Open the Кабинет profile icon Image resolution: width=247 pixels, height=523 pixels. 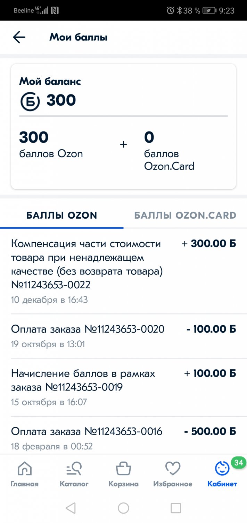pos(222,469)
